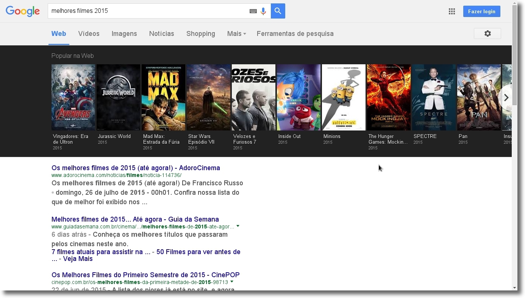Open settings with the gear icon
This screenshot has width=525, height=298.
click(x=487, y=33)
